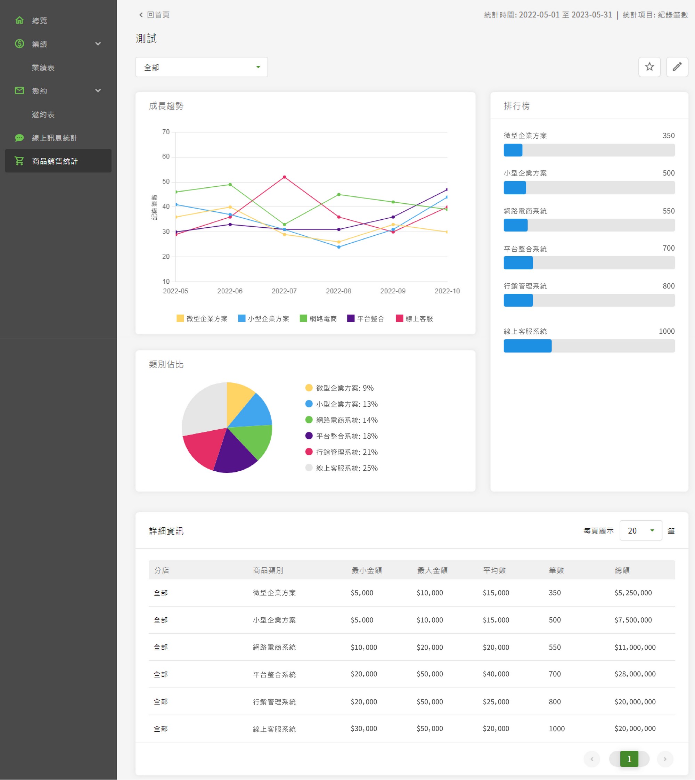
Task: Click pie legend 線上客服系統: 25%
Action: tap(341, 468)
